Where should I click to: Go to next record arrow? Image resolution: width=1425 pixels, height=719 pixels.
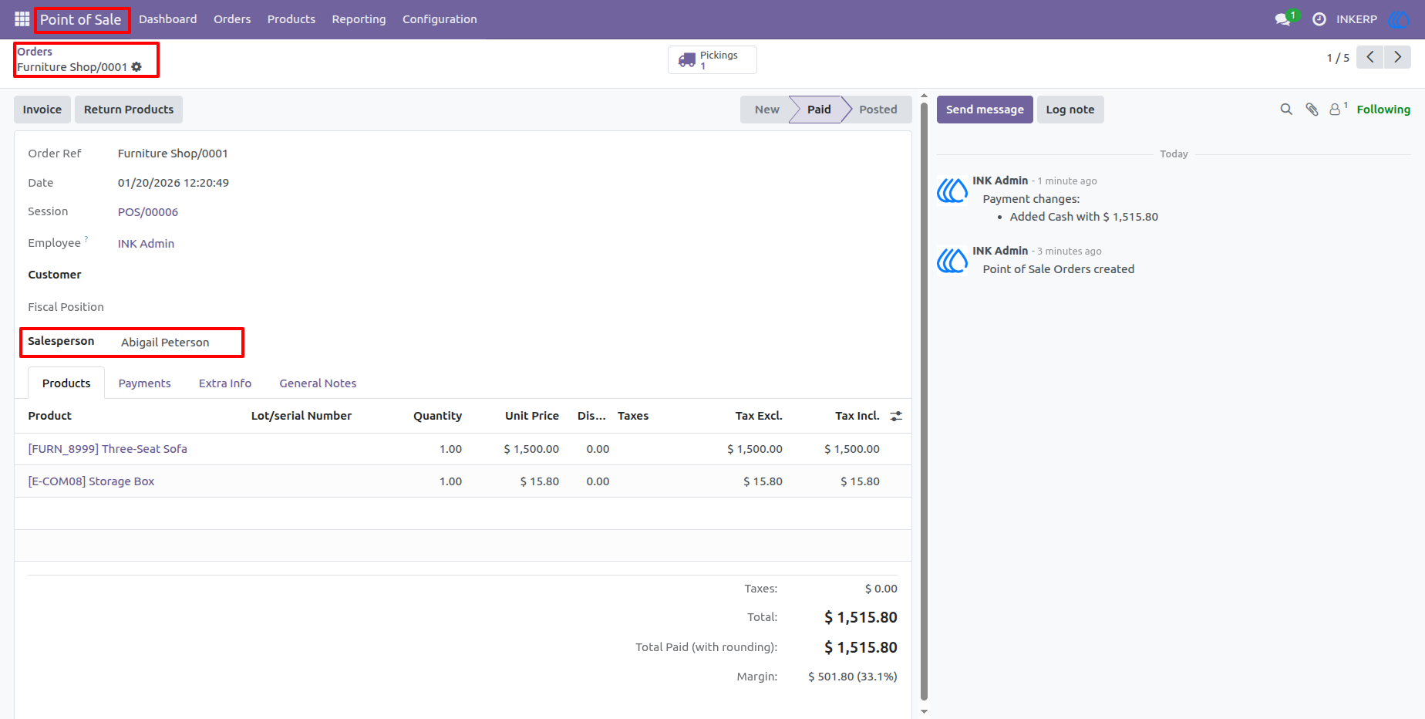click(x=1397, y=57)
